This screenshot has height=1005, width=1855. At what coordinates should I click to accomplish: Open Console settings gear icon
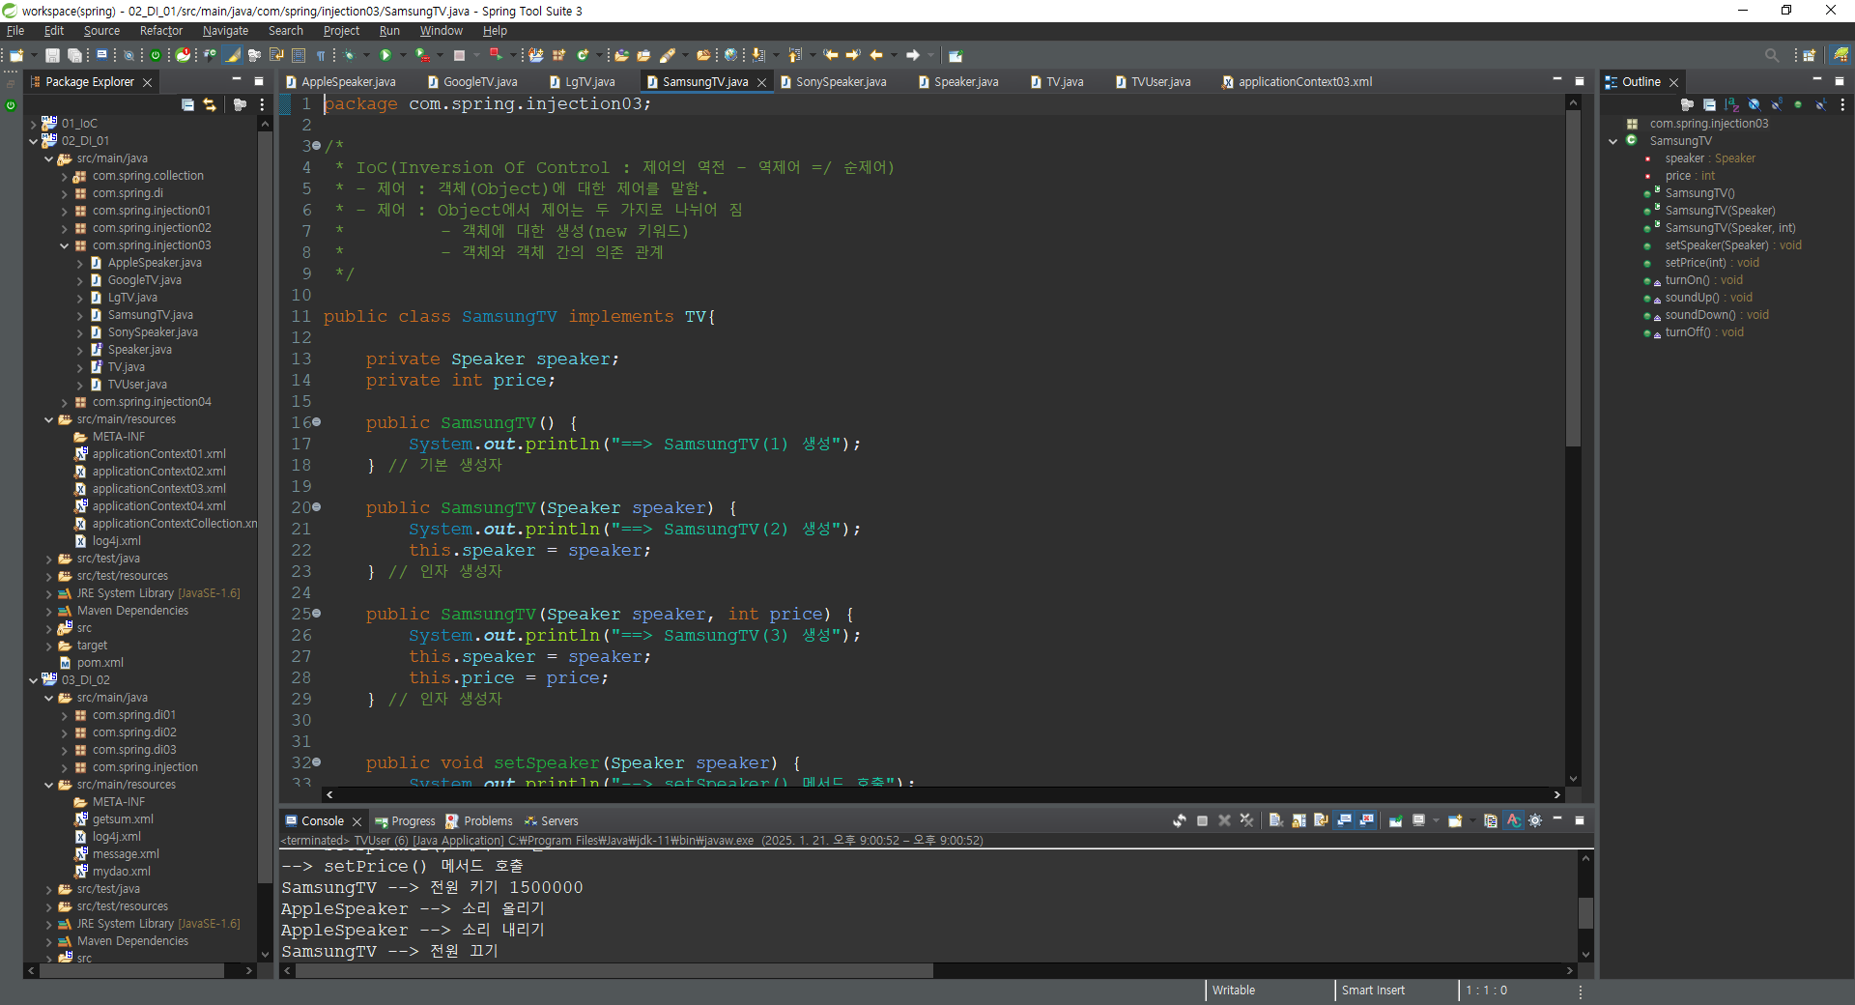pos(1534,820)
